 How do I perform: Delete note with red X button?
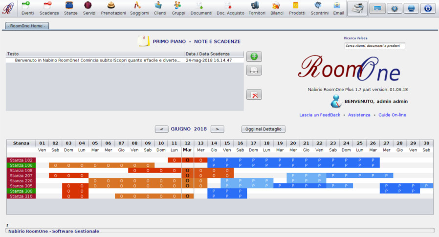click(254, 95)
